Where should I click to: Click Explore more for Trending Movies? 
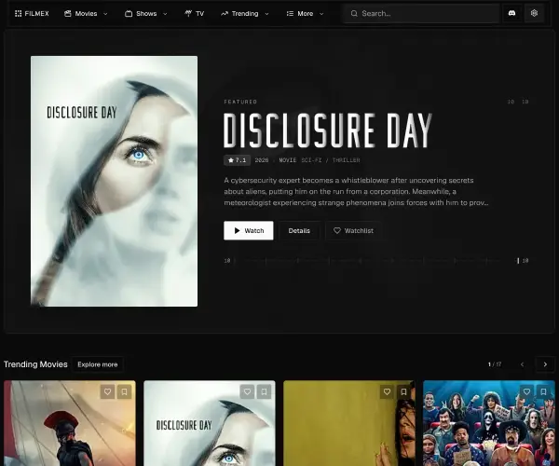pos(97,364)
